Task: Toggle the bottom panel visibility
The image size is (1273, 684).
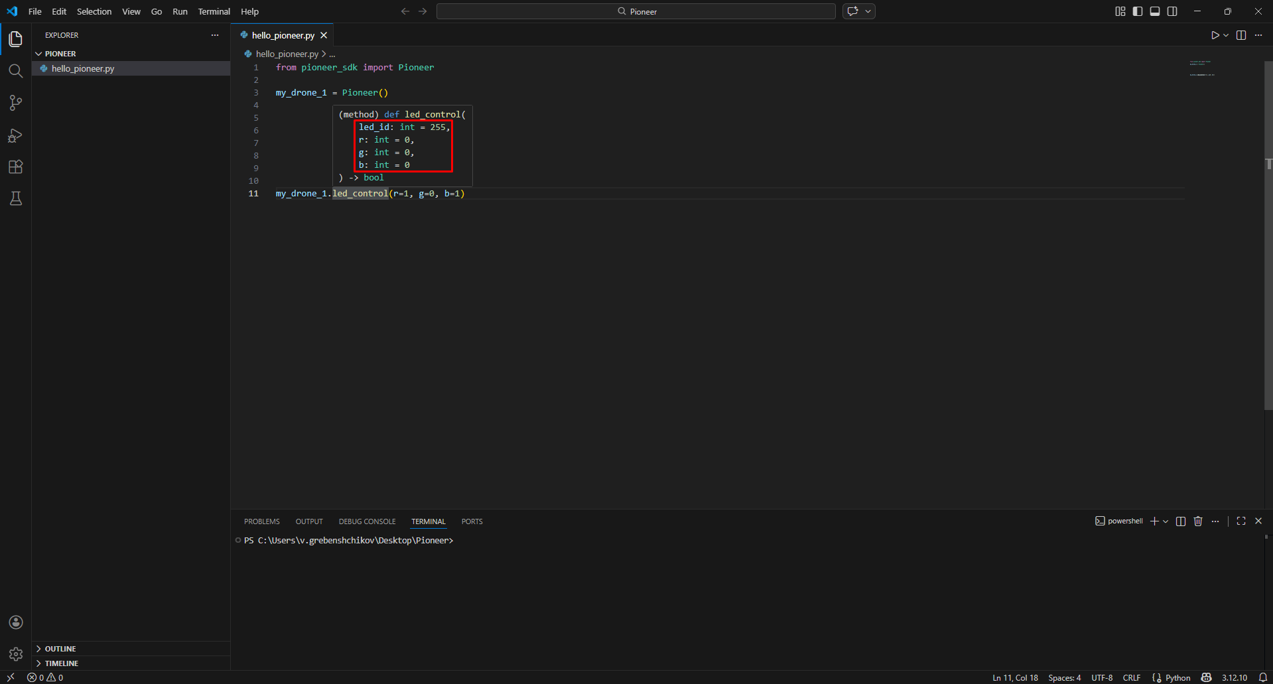Action: [x=1155, y=11]
